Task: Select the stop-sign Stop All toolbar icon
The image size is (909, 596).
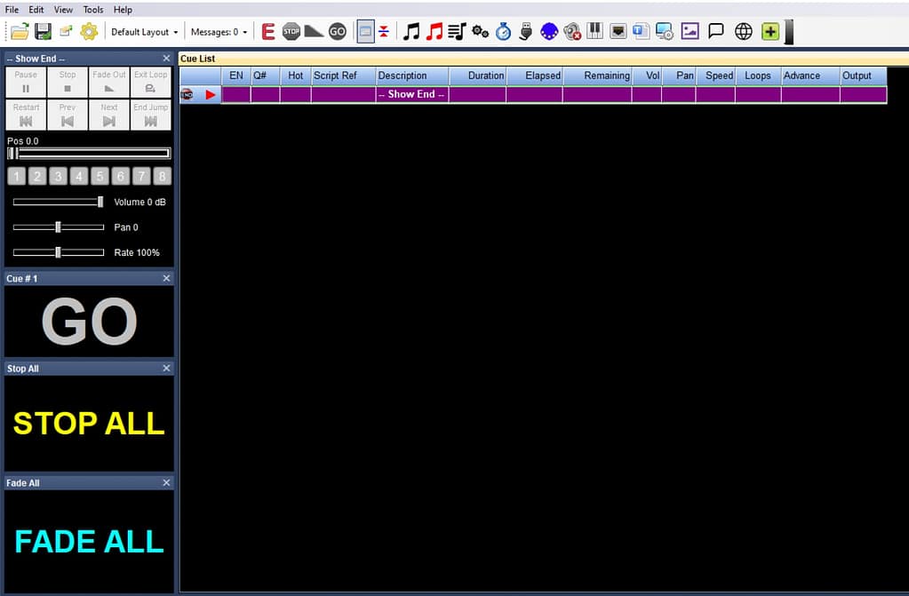Action: click(x=291, y=31)
